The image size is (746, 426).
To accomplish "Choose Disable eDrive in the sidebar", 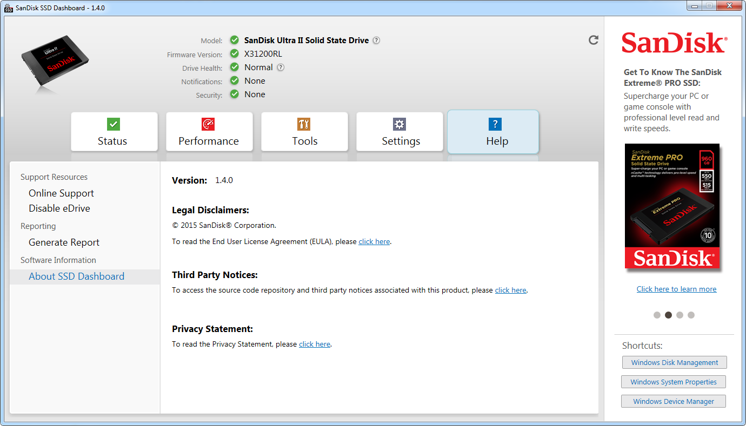I will (x=59, y=208).
